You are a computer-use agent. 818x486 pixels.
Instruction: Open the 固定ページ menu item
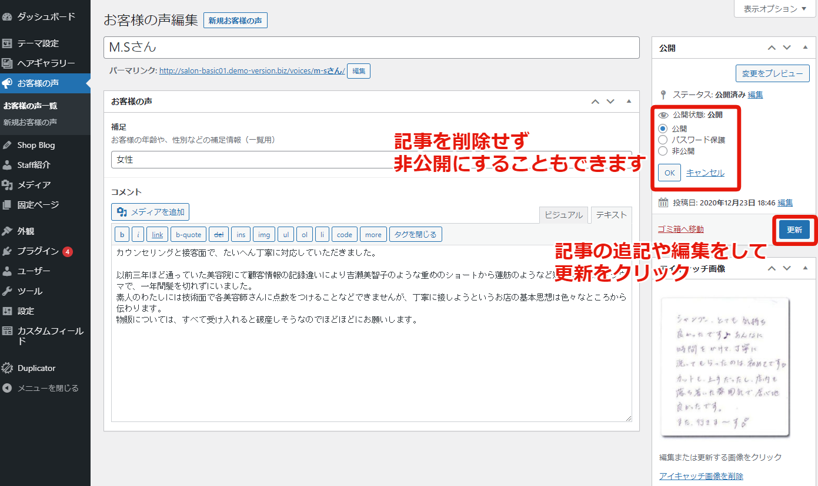click(38, 205)
